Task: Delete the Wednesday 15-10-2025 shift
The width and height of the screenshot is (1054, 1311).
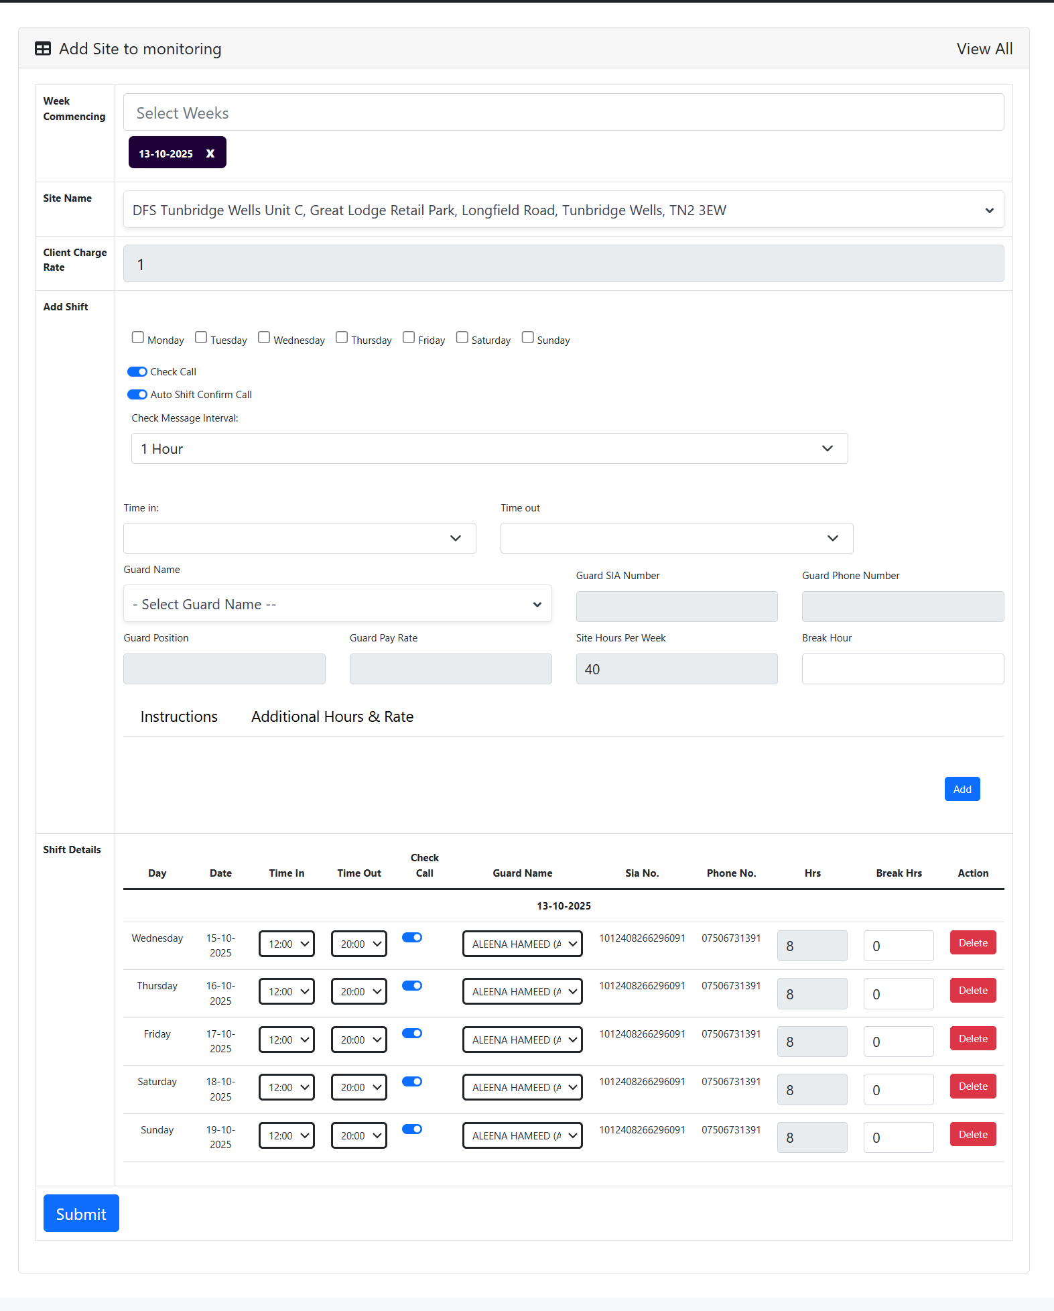Action: point(972,943)
